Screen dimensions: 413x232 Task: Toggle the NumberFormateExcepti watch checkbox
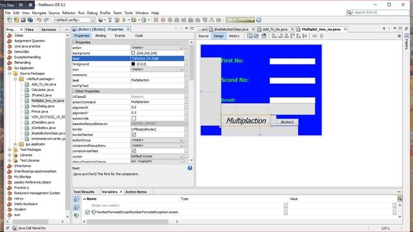click(x=88, y=212)
